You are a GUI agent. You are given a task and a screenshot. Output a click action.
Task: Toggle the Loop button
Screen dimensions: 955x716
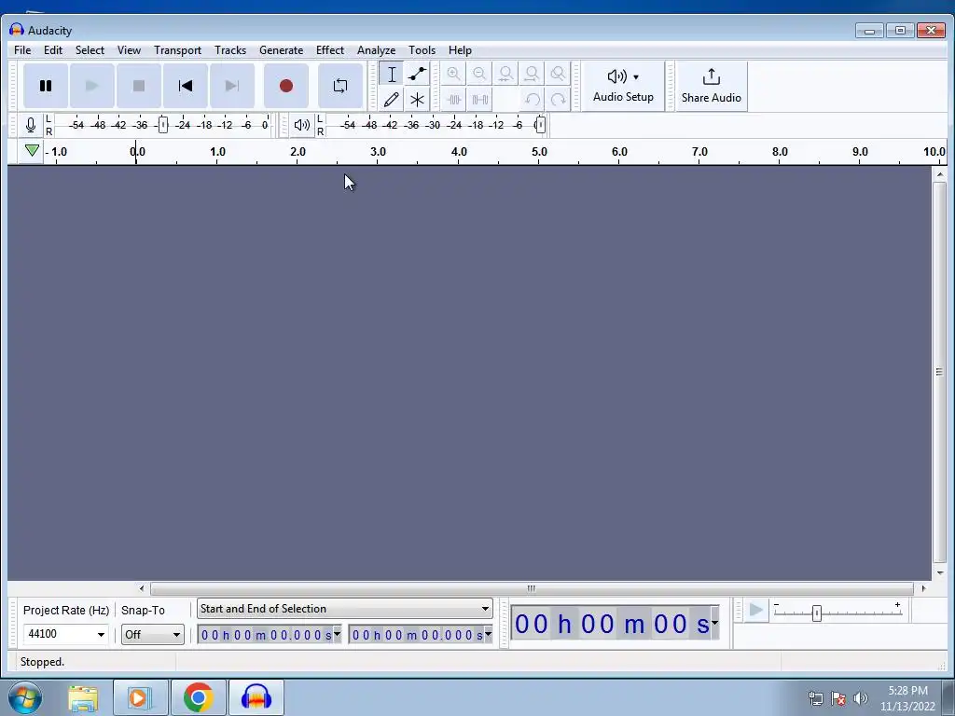click(x=340, y=86)
